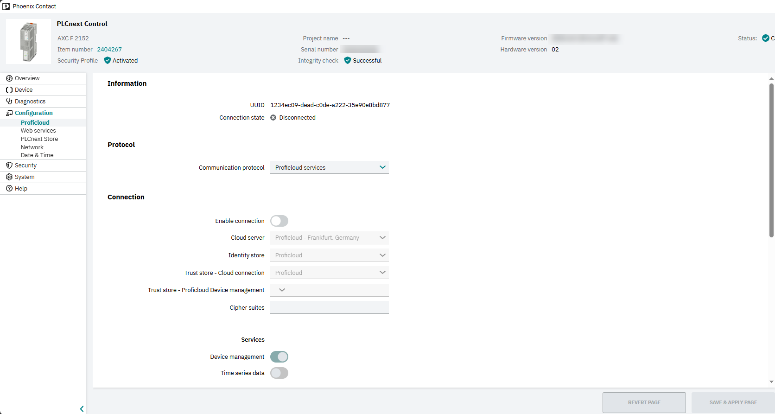Select Proficloud in Configuration submenu
Image resolution: width=775 pixels, height=414 pixels.
(35, 122)
